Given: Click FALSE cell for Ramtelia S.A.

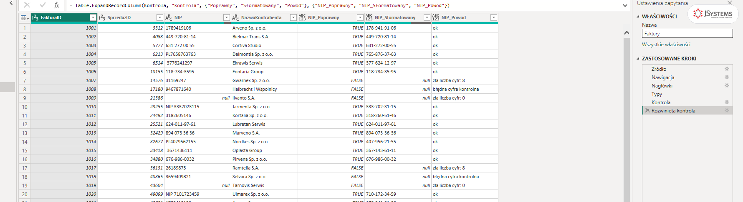Looking at the screenshot, I should pos(331,168).
